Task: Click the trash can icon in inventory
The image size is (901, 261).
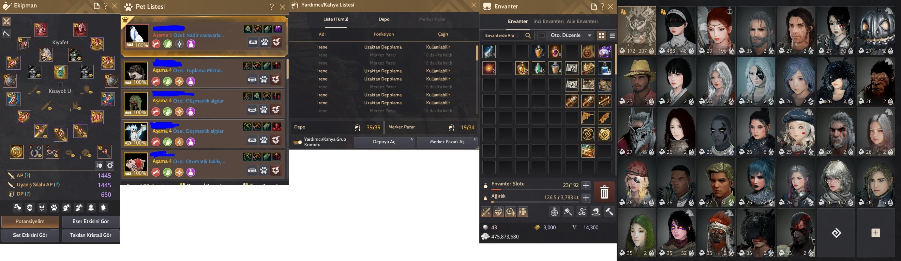Action: coord(604,192)
